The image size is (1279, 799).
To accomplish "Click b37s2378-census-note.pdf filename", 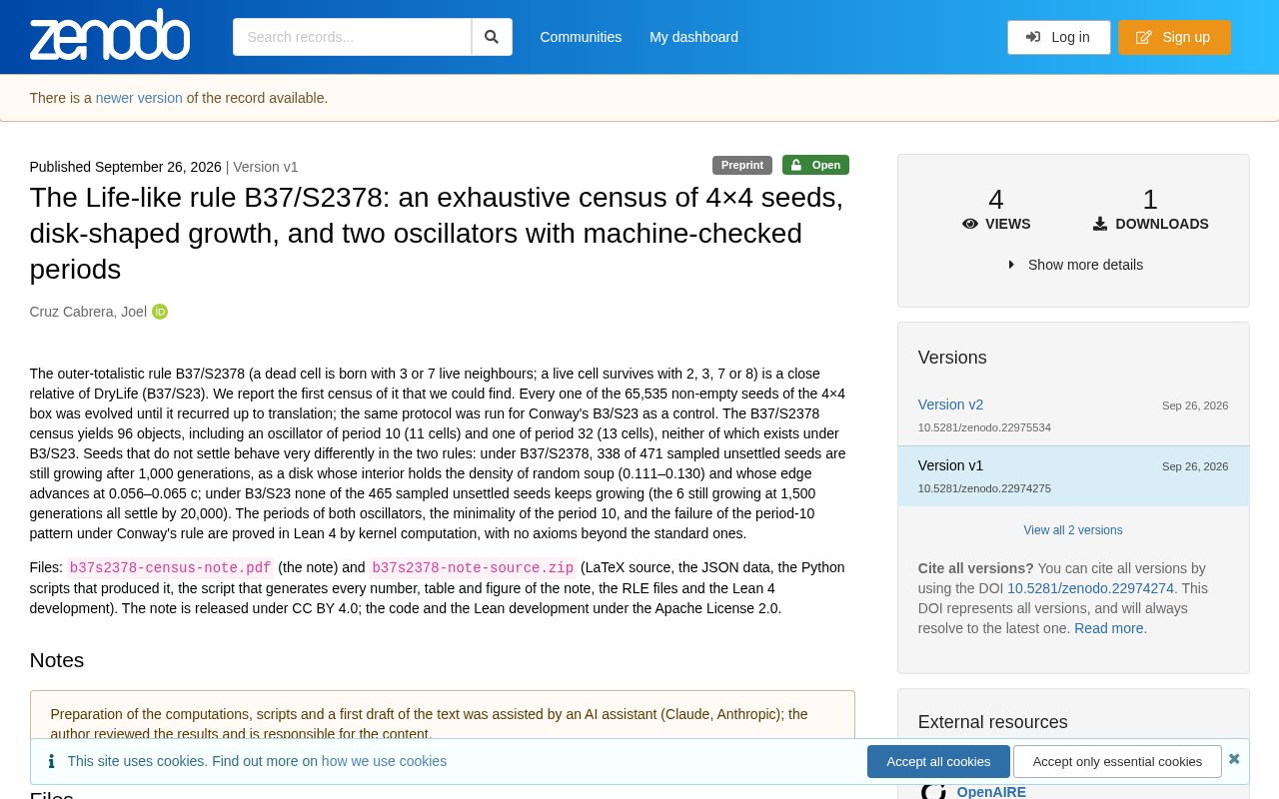I will point(170,567).
